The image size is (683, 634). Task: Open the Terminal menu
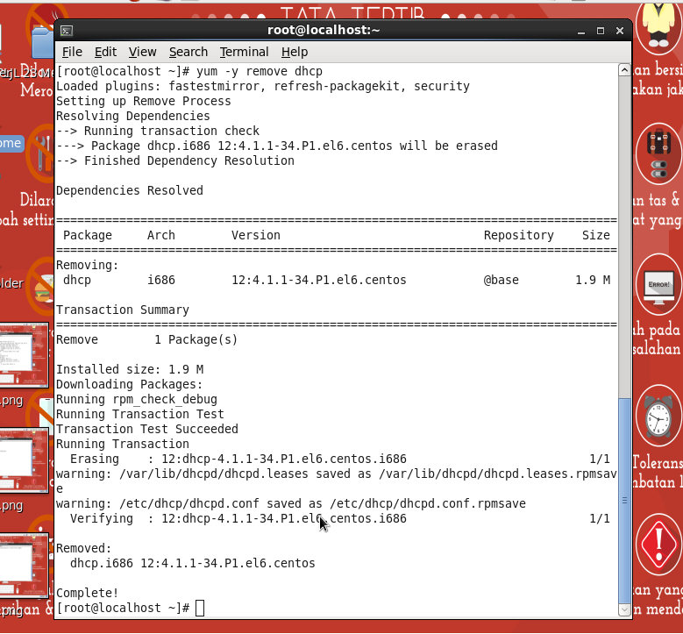point(244,52)
